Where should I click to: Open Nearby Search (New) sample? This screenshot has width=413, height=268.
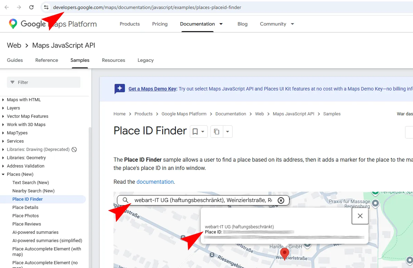[33, 191]
